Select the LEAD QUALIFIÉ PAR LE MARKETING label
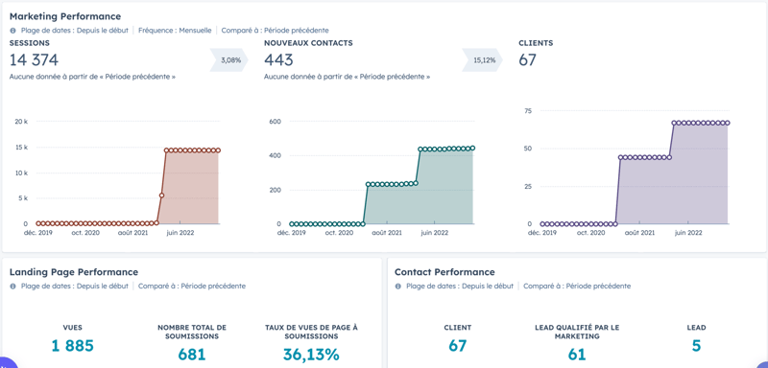 (577, 332)
